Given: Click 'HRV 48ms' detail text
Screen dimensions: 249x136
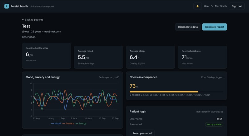Looking at the screenshot, I should coord(187,64).
